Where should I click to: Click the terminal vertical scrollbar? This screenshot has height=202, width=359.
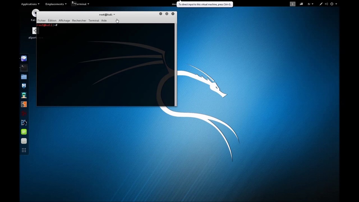click(x=176, y=65)
